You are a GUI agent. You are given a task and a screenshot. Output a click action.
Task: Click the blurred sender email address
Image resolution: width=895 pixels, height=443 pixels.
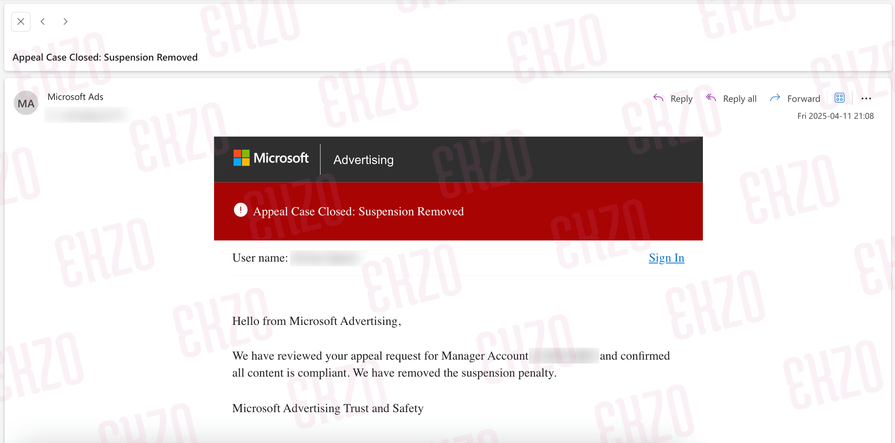88,115
